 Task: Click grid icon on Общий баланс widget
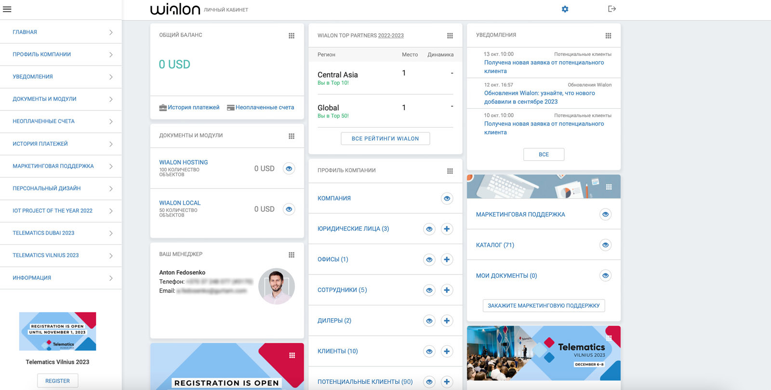[x=292, y=36]
